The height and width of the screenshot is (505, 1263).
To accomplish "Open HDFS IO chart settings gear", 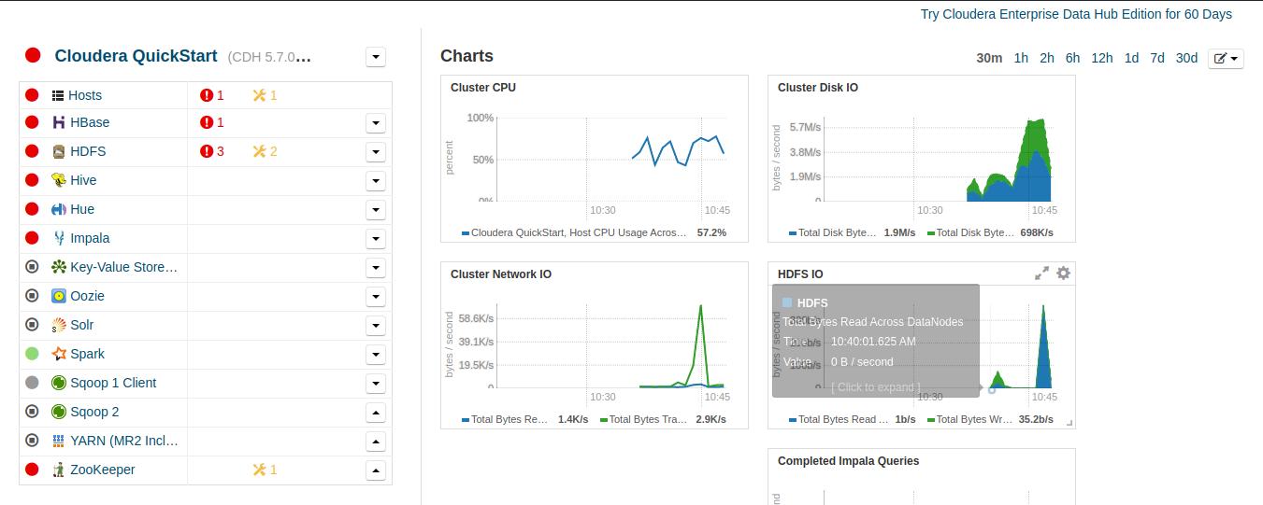I will pos(1063,273).
